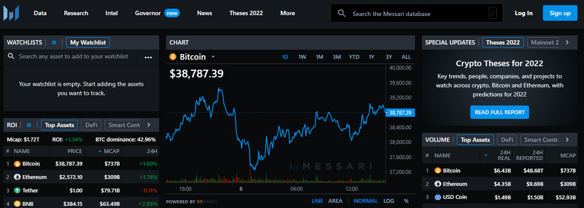Select ROI Smart Contracts tab
Viewport: 584px width, 208px height.
123,125
